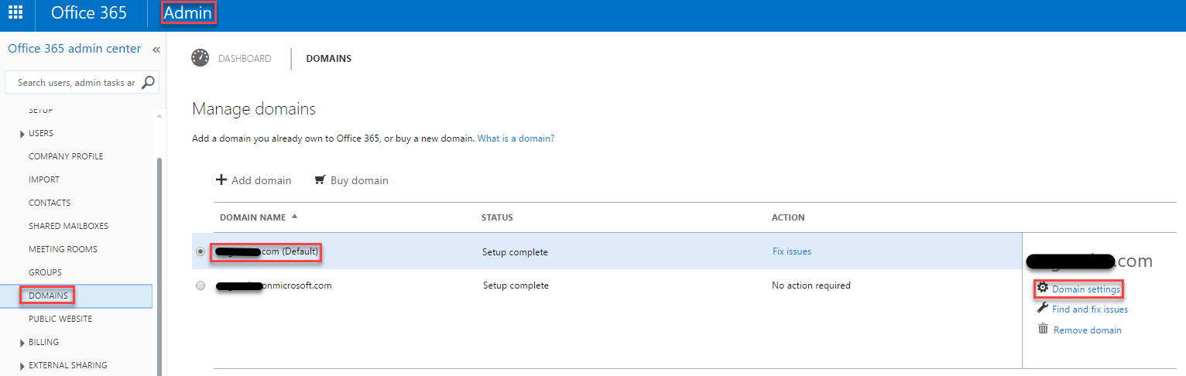Image resolution: width=1186 pixels, height=376 pixels.
Task: Open the 'What is a domain?' link
Action: (516, 138)
